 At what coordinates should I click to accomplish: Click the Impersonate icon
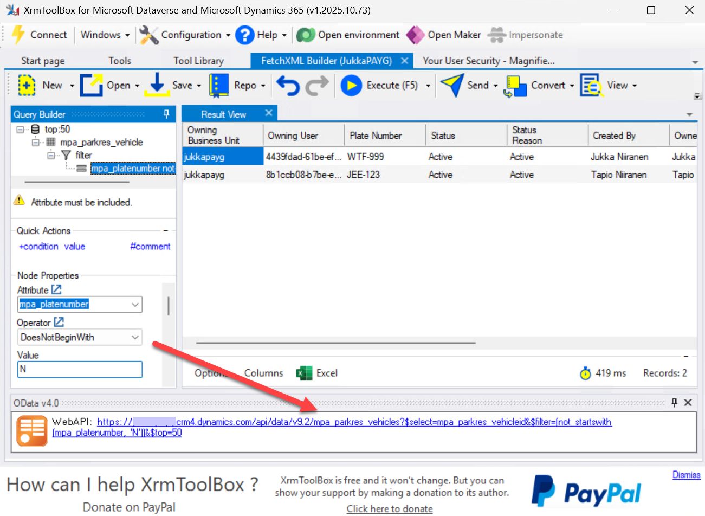496,35
